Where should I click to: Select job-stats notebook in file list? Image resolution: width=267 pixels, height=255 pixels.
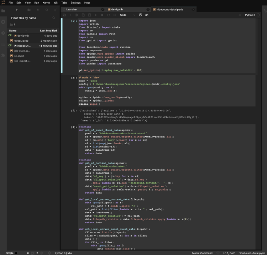point(33,51)
